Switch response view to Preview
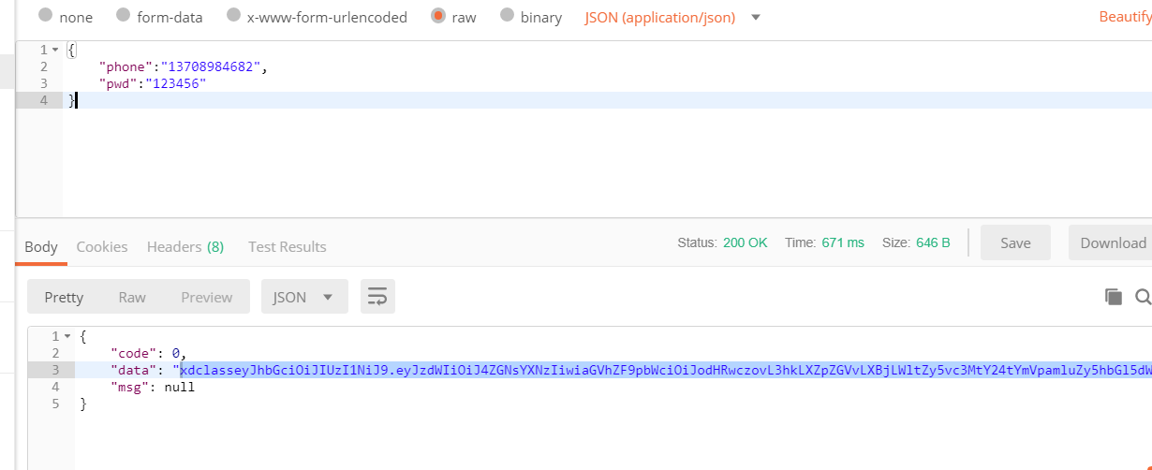1152x470 pixels. [207, 297]
